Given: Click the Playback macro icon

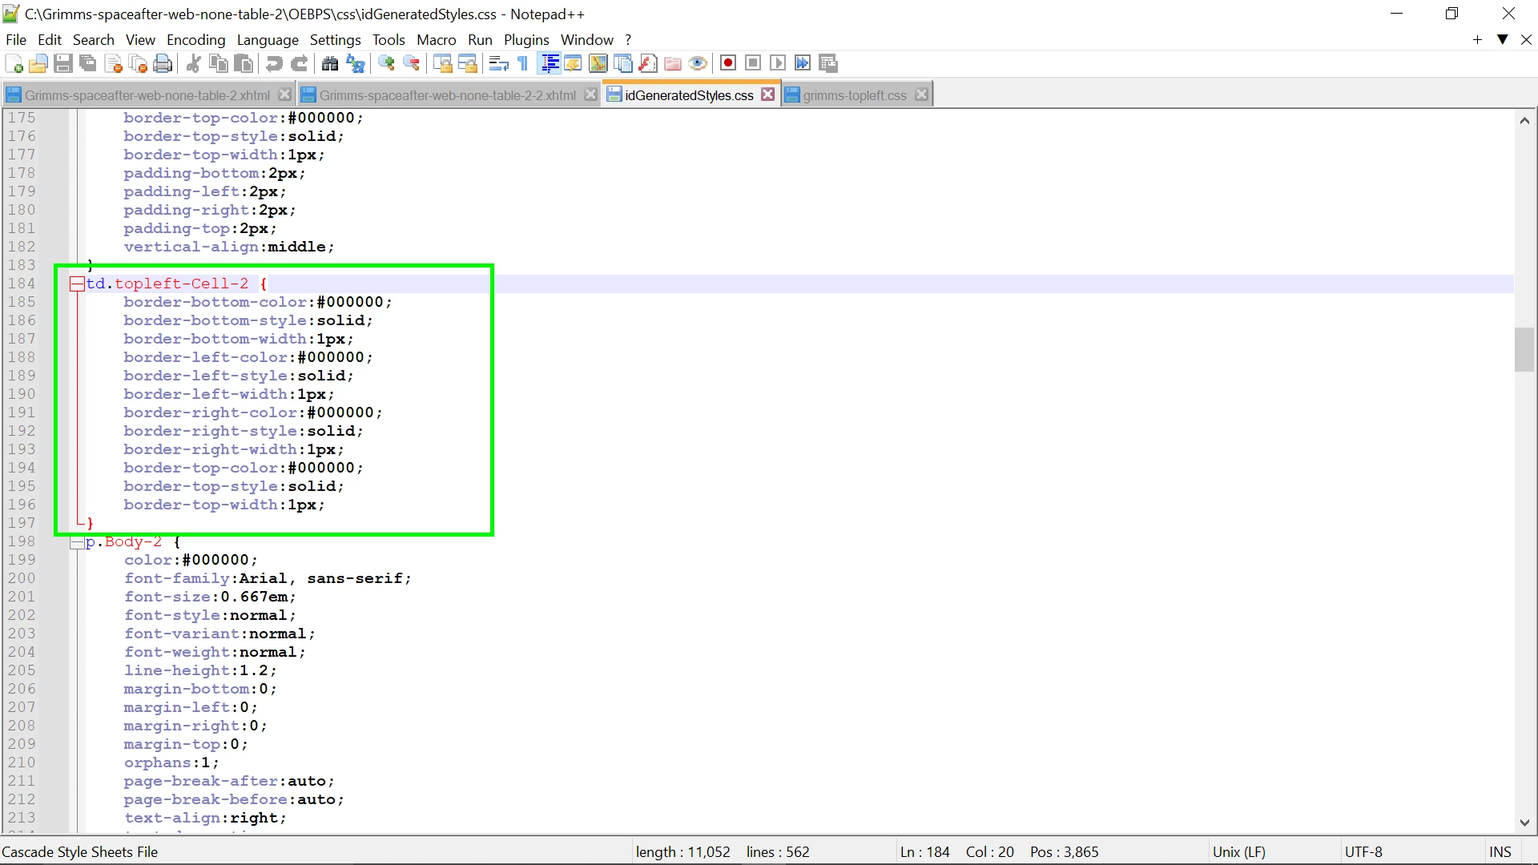Looking at the screenshot, I should (778, 63).
